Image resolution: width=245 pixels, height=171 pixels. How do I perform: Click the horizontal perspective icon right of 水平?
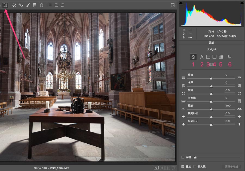pos(239,86)
